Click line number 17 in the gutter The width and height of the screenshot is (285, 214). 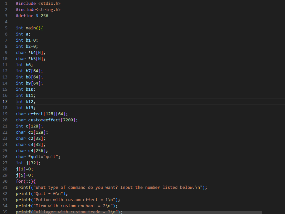5,101
